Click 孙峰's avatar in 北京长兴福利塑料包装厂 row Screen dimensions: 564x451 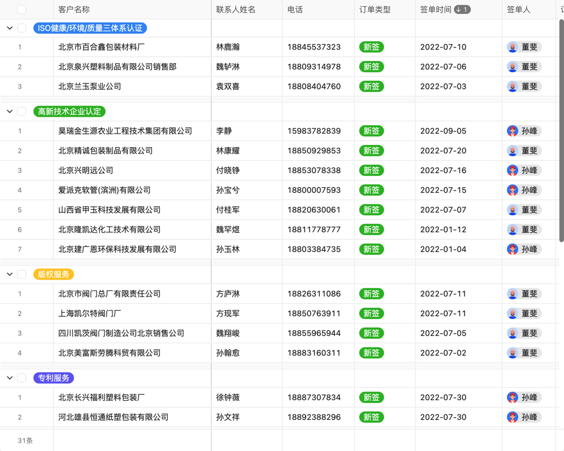click(x=512, y=397)
